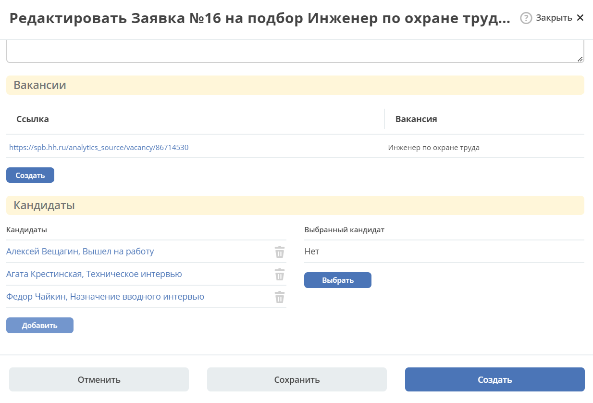Open candidate Федор Чайкин link
Viewport: 593px width, 403px height.
pyautogui.click(x=105, y=297)
